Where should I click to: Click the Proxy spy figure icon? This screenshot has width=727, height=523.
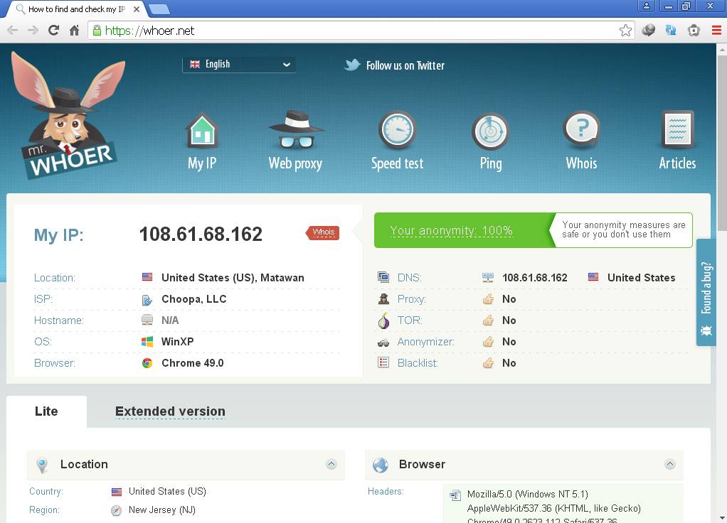(x=383, y=298)
